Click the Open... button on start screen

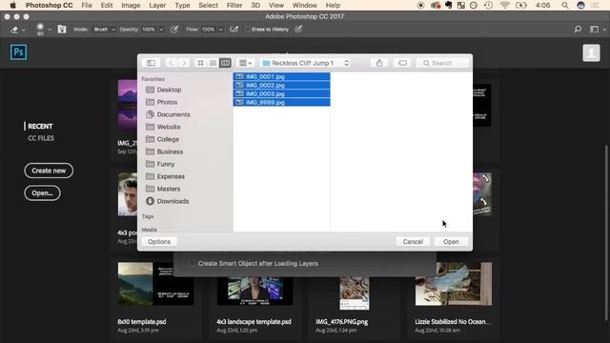42,193
